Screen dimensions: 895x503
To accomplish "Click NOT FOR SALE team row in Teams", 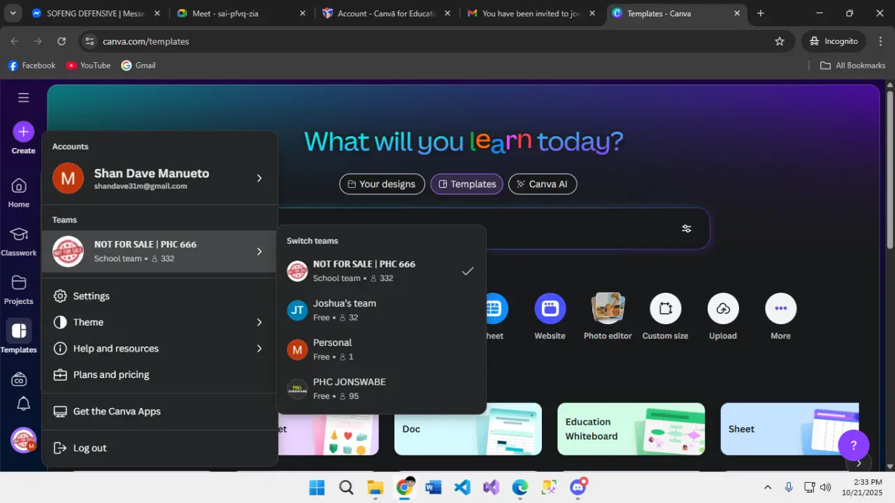I will click(159, 251).
